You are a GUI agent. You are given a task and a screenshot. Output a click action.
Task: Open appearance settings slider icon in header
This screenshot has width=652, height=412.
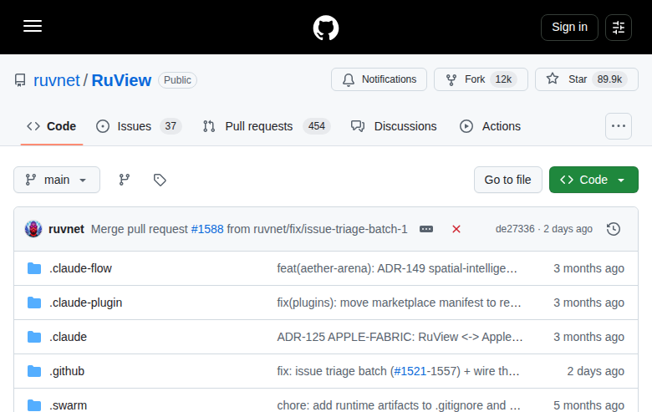click(619, 28)
